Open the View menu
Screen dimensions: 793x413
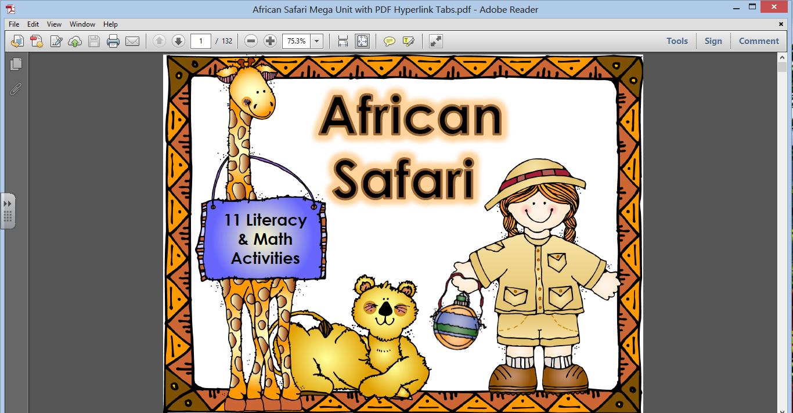pos(53,24)
